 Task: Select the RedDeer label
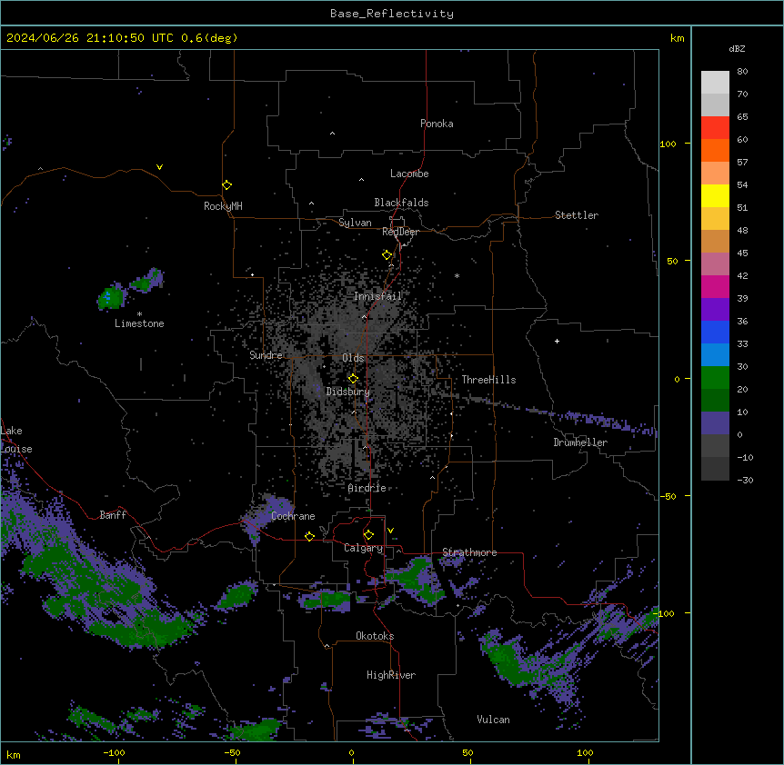point(400,232)
